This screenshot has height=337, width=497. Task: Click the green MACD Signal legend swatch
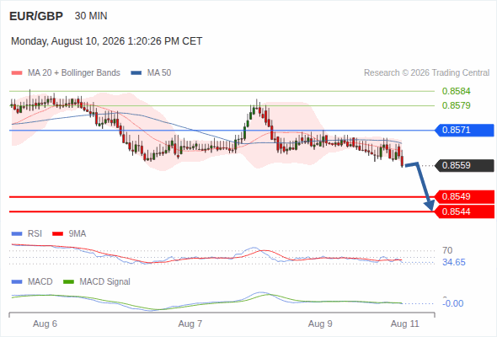(68, 282)
